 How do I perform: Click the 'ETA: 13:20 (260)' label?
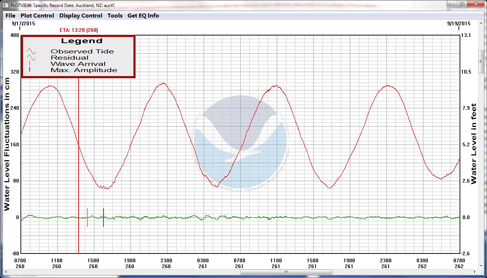(x=79, y=30)
